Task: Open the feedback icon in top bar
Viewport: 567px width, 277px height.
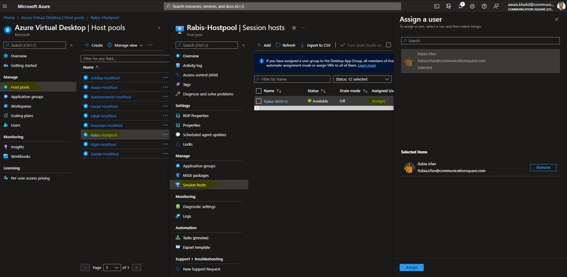Action: point(496,6)
